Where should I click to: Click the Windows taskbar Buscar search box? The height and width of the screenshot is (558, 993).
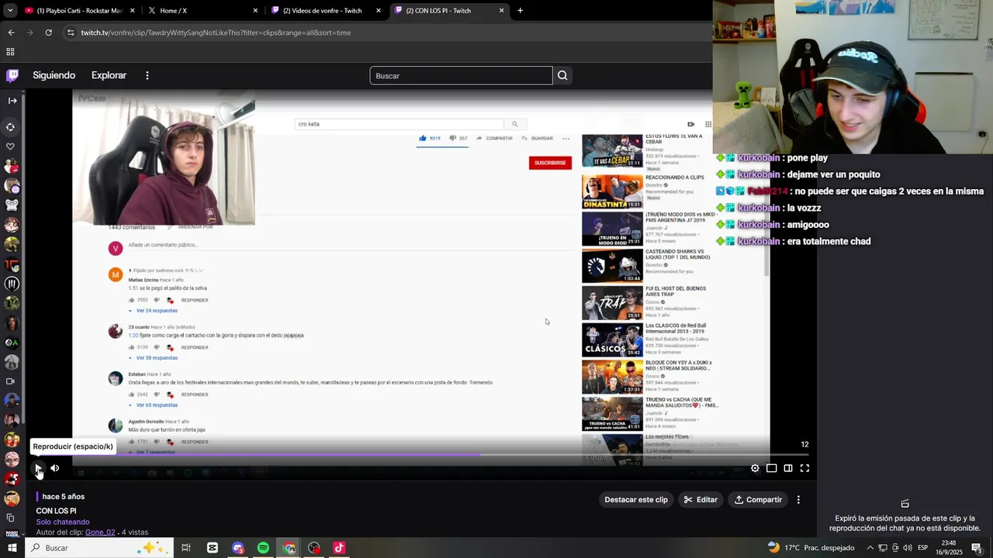99,548
